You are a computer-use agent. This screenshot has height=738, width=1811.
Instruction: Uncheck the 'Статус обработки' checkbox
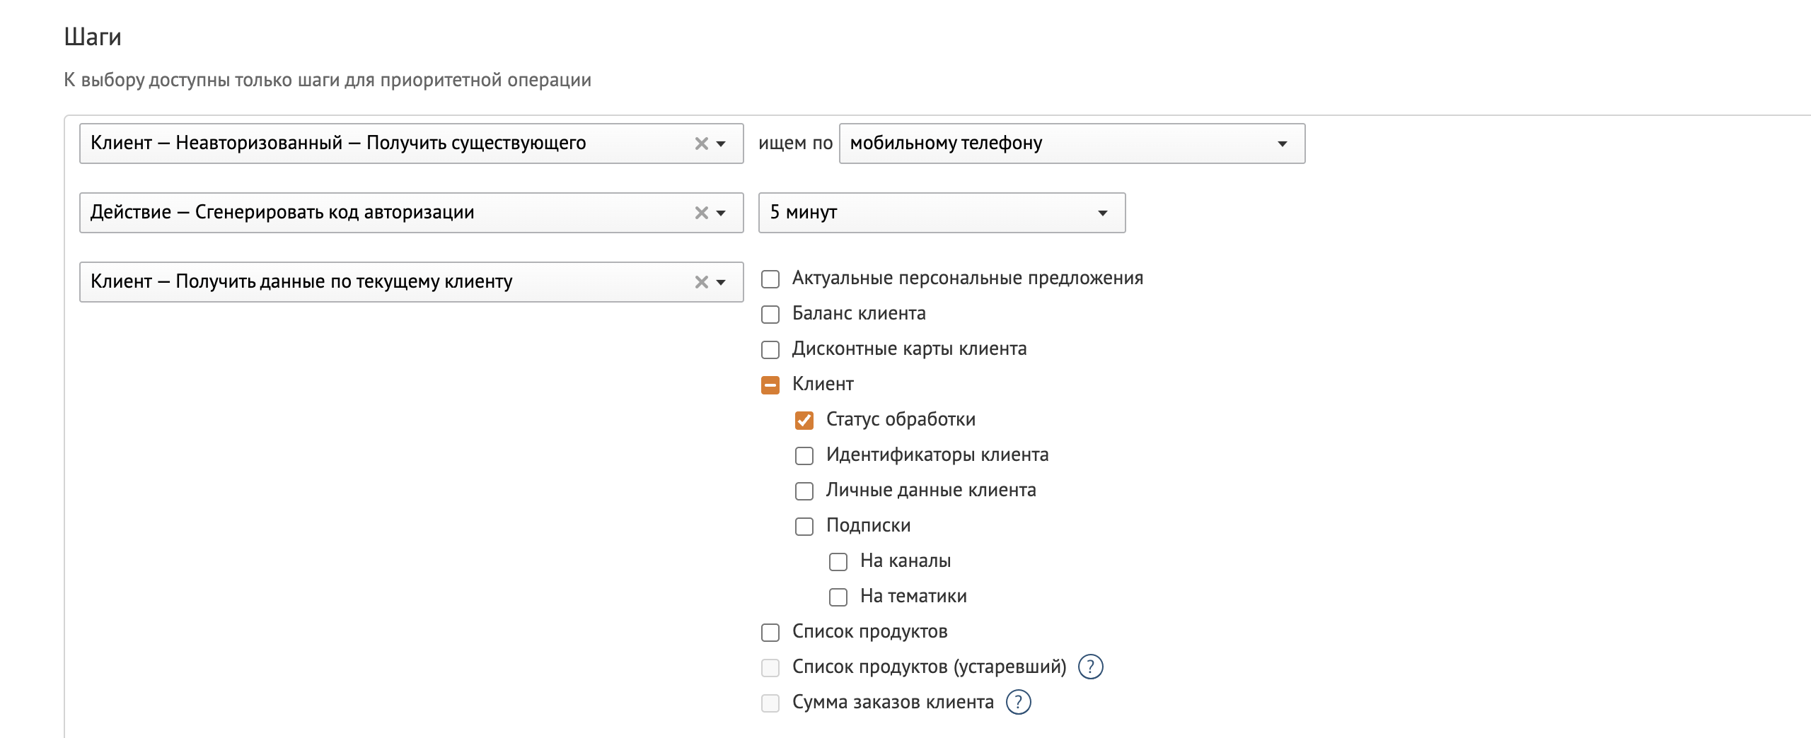tap(804, 421)
